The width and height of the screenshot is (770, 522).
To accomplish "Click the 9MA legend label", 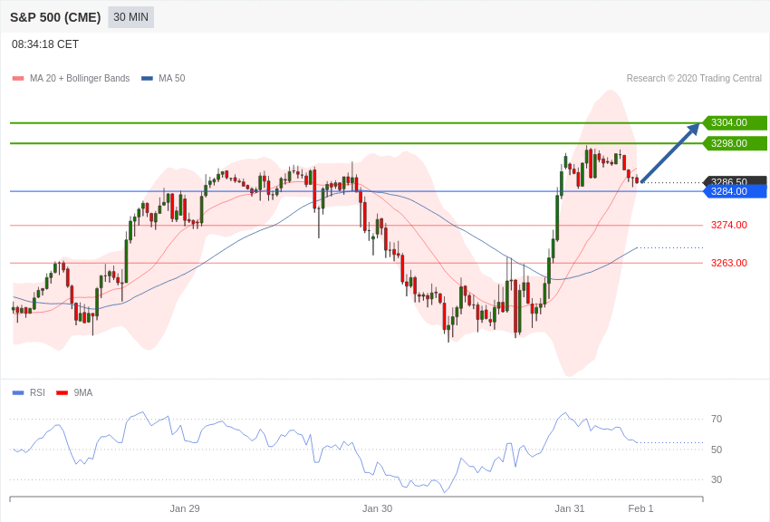I will tap(83, 392).
